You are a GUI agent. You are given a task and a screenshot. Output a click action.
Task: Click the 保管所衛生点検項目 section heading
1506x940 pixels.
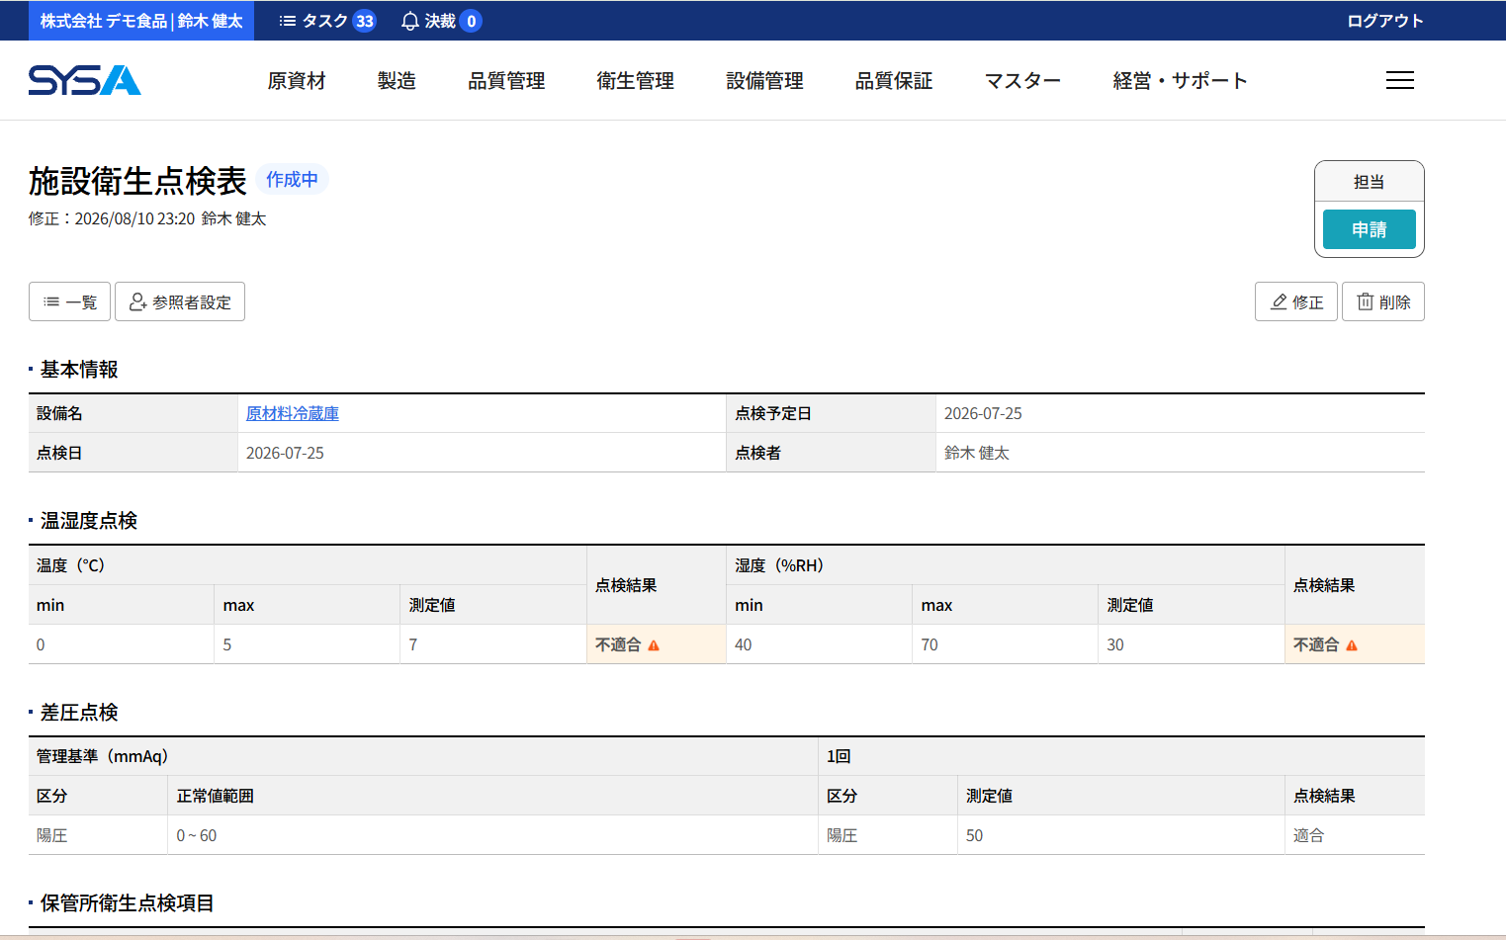point(127,903)
